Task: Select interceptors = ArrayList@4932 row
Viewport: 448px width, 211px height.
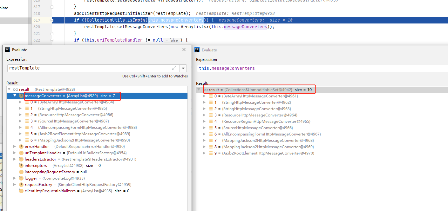Action: 97,166
